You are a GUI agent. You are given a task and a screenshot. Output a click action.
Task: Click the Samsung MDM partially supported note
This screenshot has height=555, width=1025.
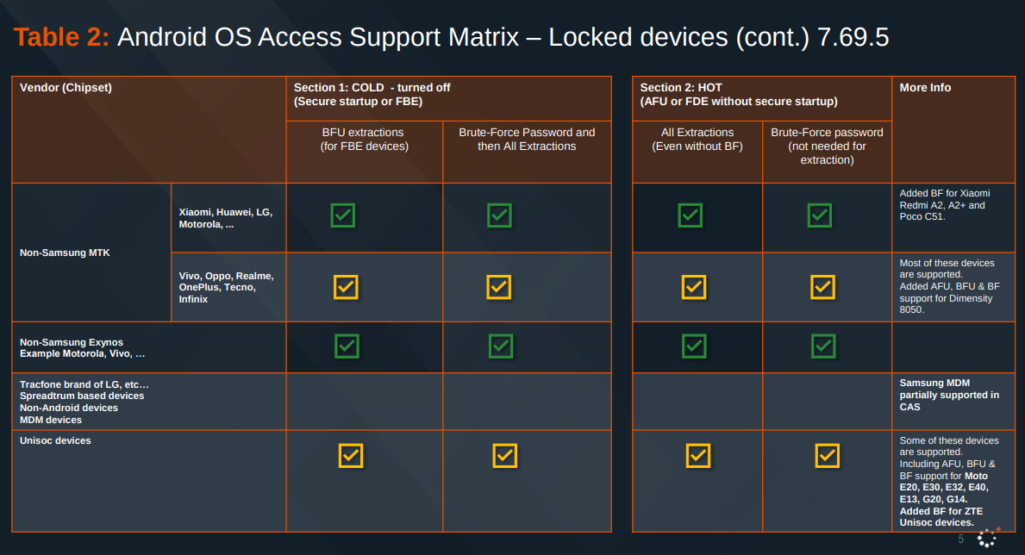point(949,395)
